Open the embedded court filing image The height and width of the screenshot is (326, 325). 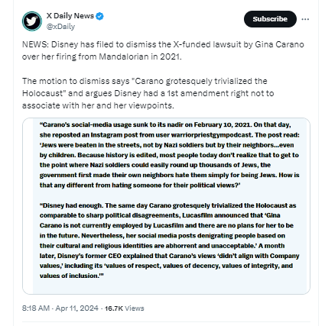[166, 206]
